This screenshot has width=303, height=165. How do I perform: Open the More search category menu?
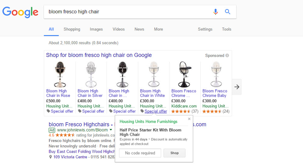(x=159, y=29)
